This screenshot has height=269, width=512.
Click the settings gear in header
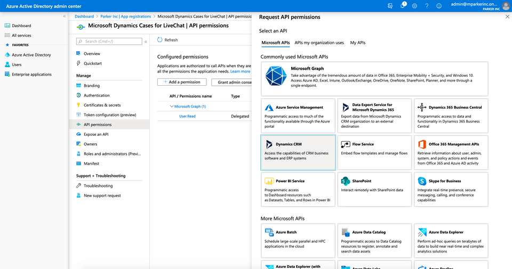click(414, 6)
